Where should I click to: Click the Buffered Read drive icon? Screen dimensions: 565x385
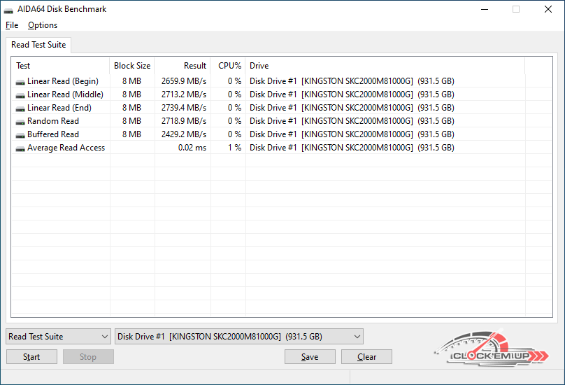click(x=20, y=135)
